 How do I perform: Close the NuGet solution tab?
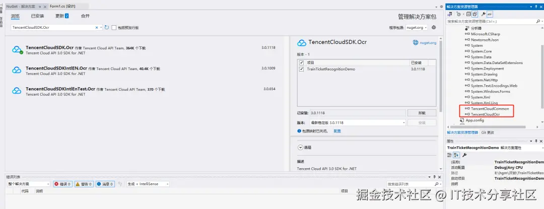45,7
